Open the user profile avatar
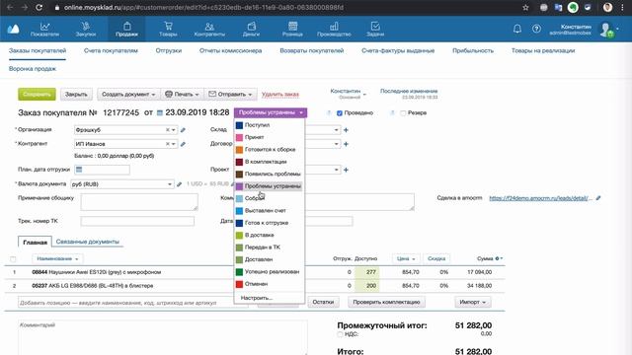Screen dimensions: 632x355 pyautogui.click(x=606, y=30)
